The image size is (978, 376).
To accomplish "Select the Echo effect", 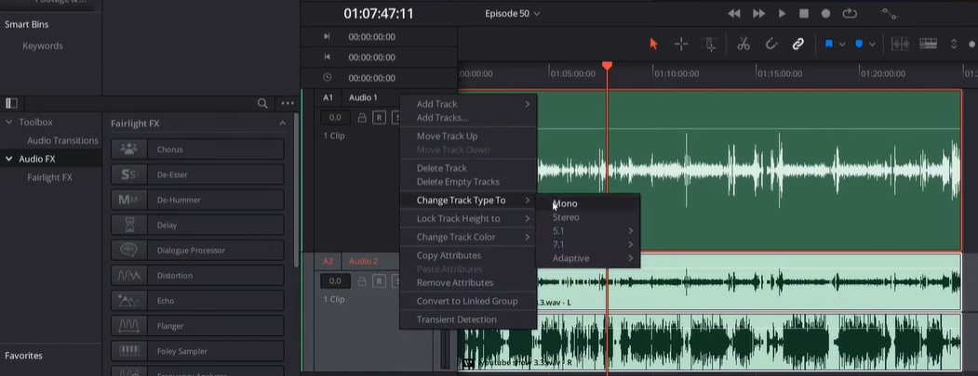I will (x=197, y=301).
